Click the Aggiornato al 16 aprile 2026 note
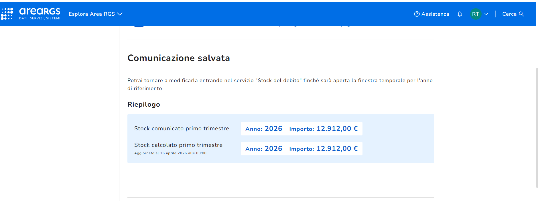The width and height of the screenshot is (538, 201). pos(170,153)
